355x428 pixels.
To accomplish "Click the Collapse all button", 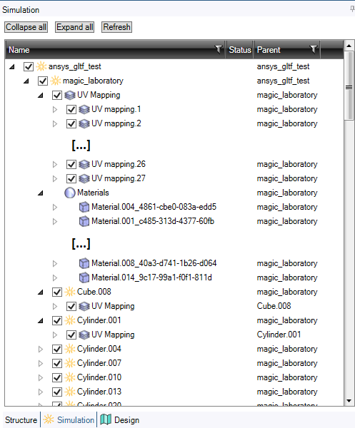I will tap(26, 27).
